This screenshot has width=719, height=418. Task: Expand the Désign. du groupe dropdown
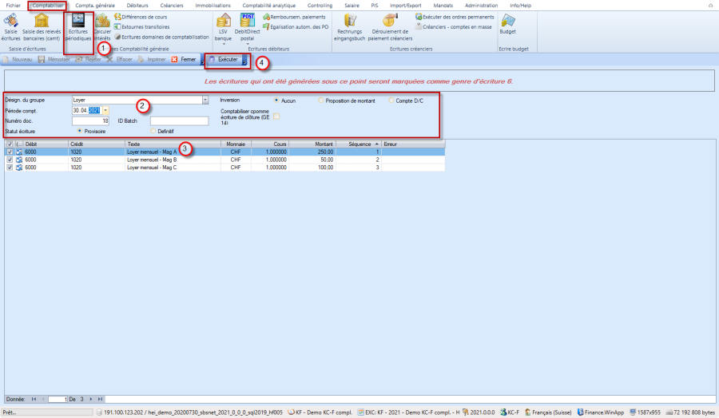point(205,101)
